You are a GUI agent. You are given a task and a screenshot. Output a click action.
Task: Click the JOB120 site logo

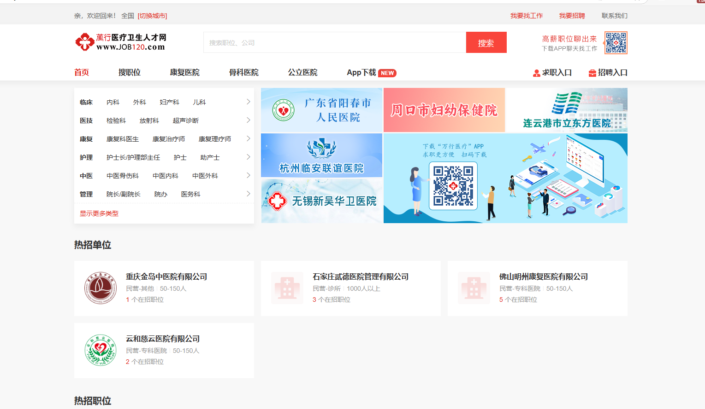tap(120, 42)
